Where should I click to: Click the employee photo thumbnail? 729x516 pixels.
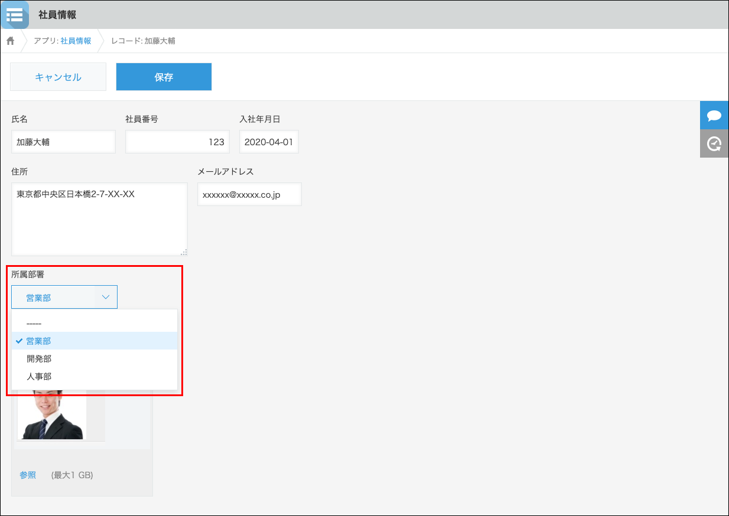pyautogui.click(x=52, y=414)
